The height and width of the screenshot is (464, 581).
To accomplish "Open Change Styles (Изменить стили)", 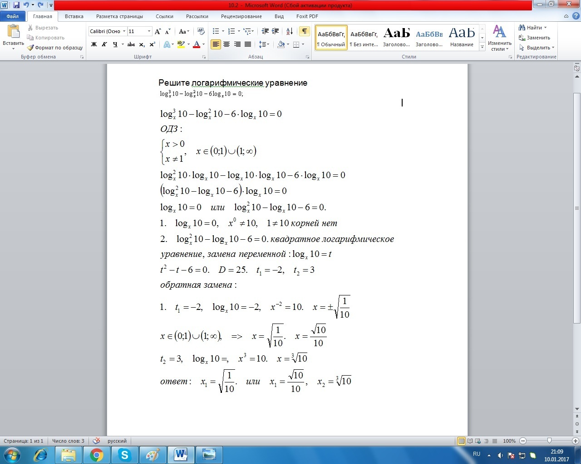I will pyautogui.click(x=499, y=38).
